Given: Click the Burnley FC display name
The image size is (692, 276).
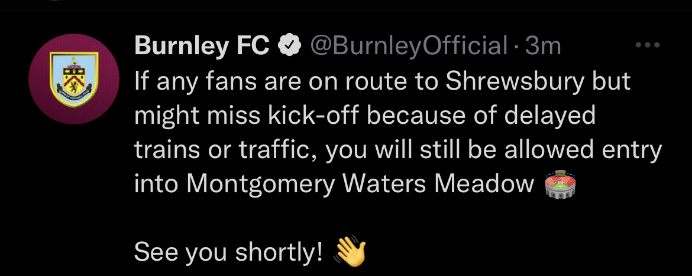Looking at the screenshot, I should pyautogui.click(x=202, y=46).
